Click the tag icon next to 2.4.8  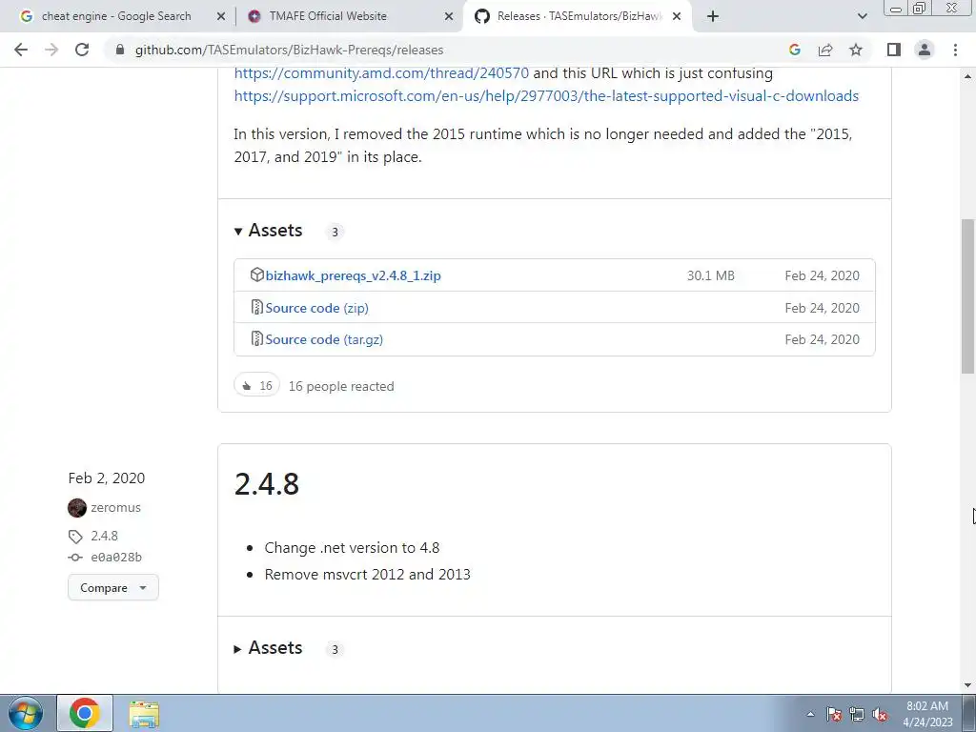pos(75,536)
